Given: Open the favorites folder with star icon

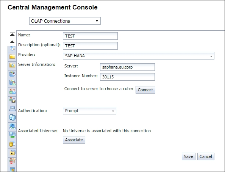Looking at the screenshot, I should point(12,65).
